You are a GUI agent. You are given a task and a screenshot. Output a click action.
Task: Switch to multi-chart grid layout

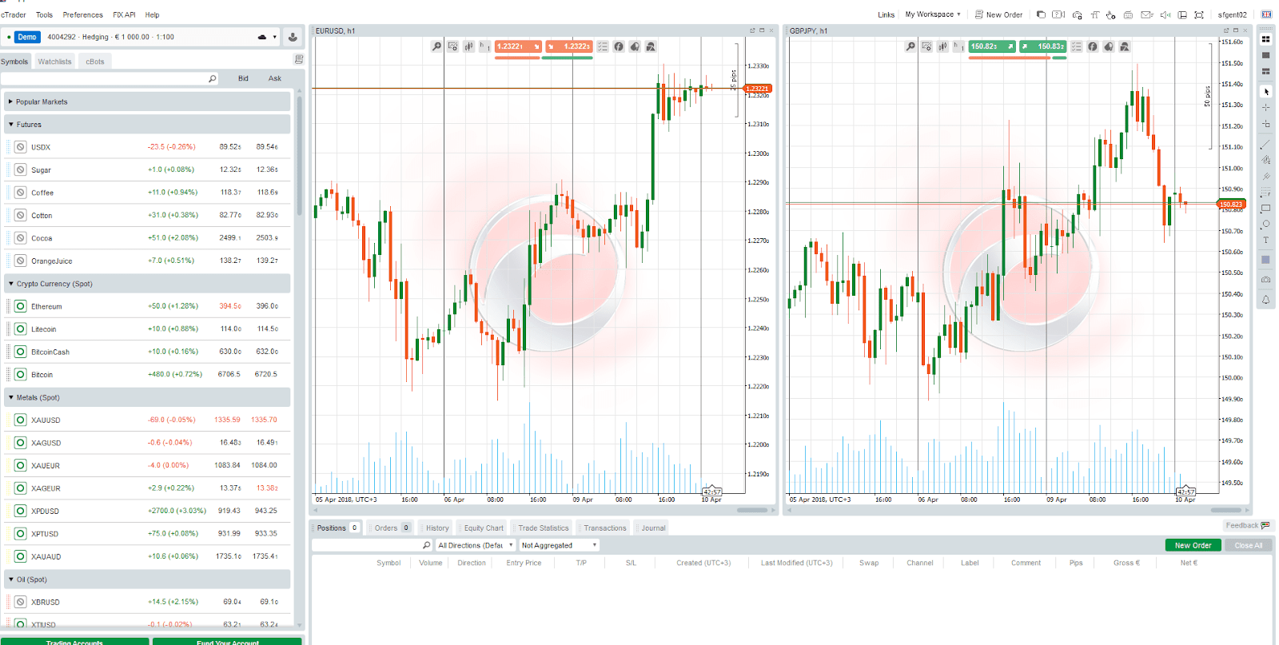[1265, 38]
